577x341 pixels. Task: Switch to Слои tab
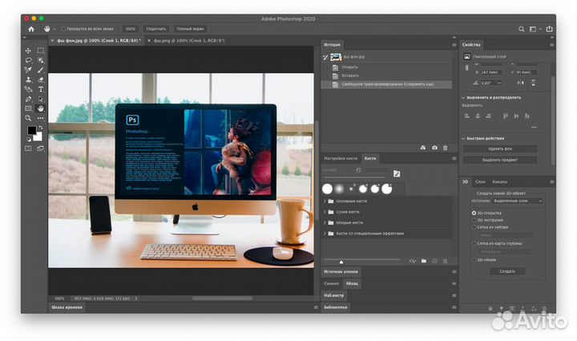(x=480, y=181)
